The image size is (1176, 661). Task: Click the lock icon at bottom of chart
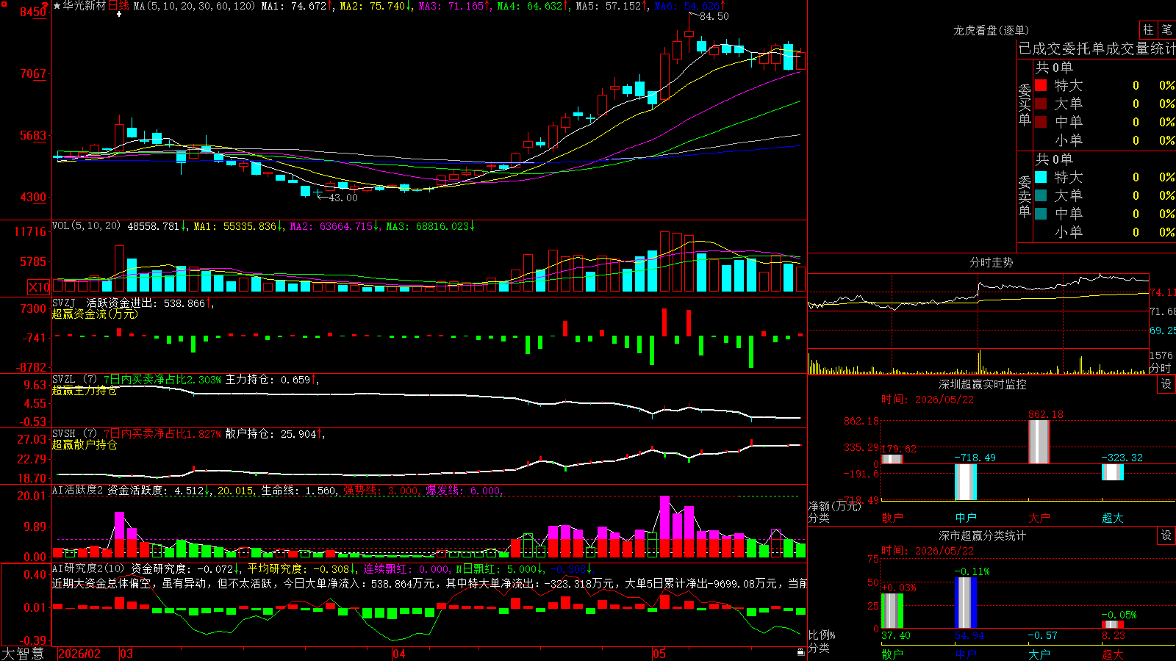pos(800,652)
